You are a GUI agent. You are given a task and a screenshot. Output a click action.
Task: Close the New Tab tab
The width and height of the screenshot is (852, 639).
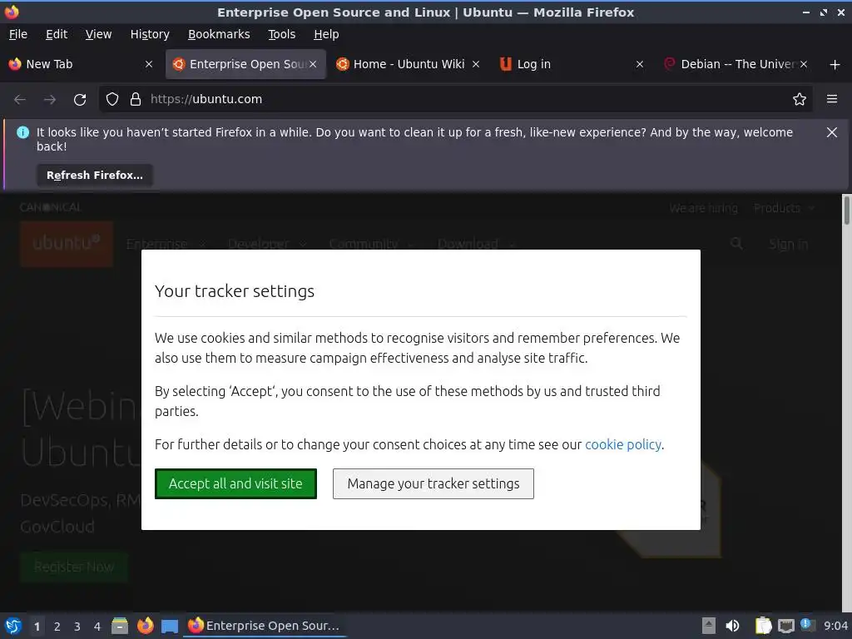pyautogui.click(x=149, y=64)
